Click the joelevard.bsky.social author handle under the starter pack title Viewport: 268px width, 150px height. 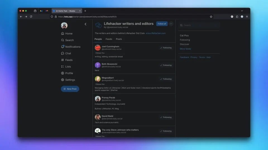(x=118, y=27)
